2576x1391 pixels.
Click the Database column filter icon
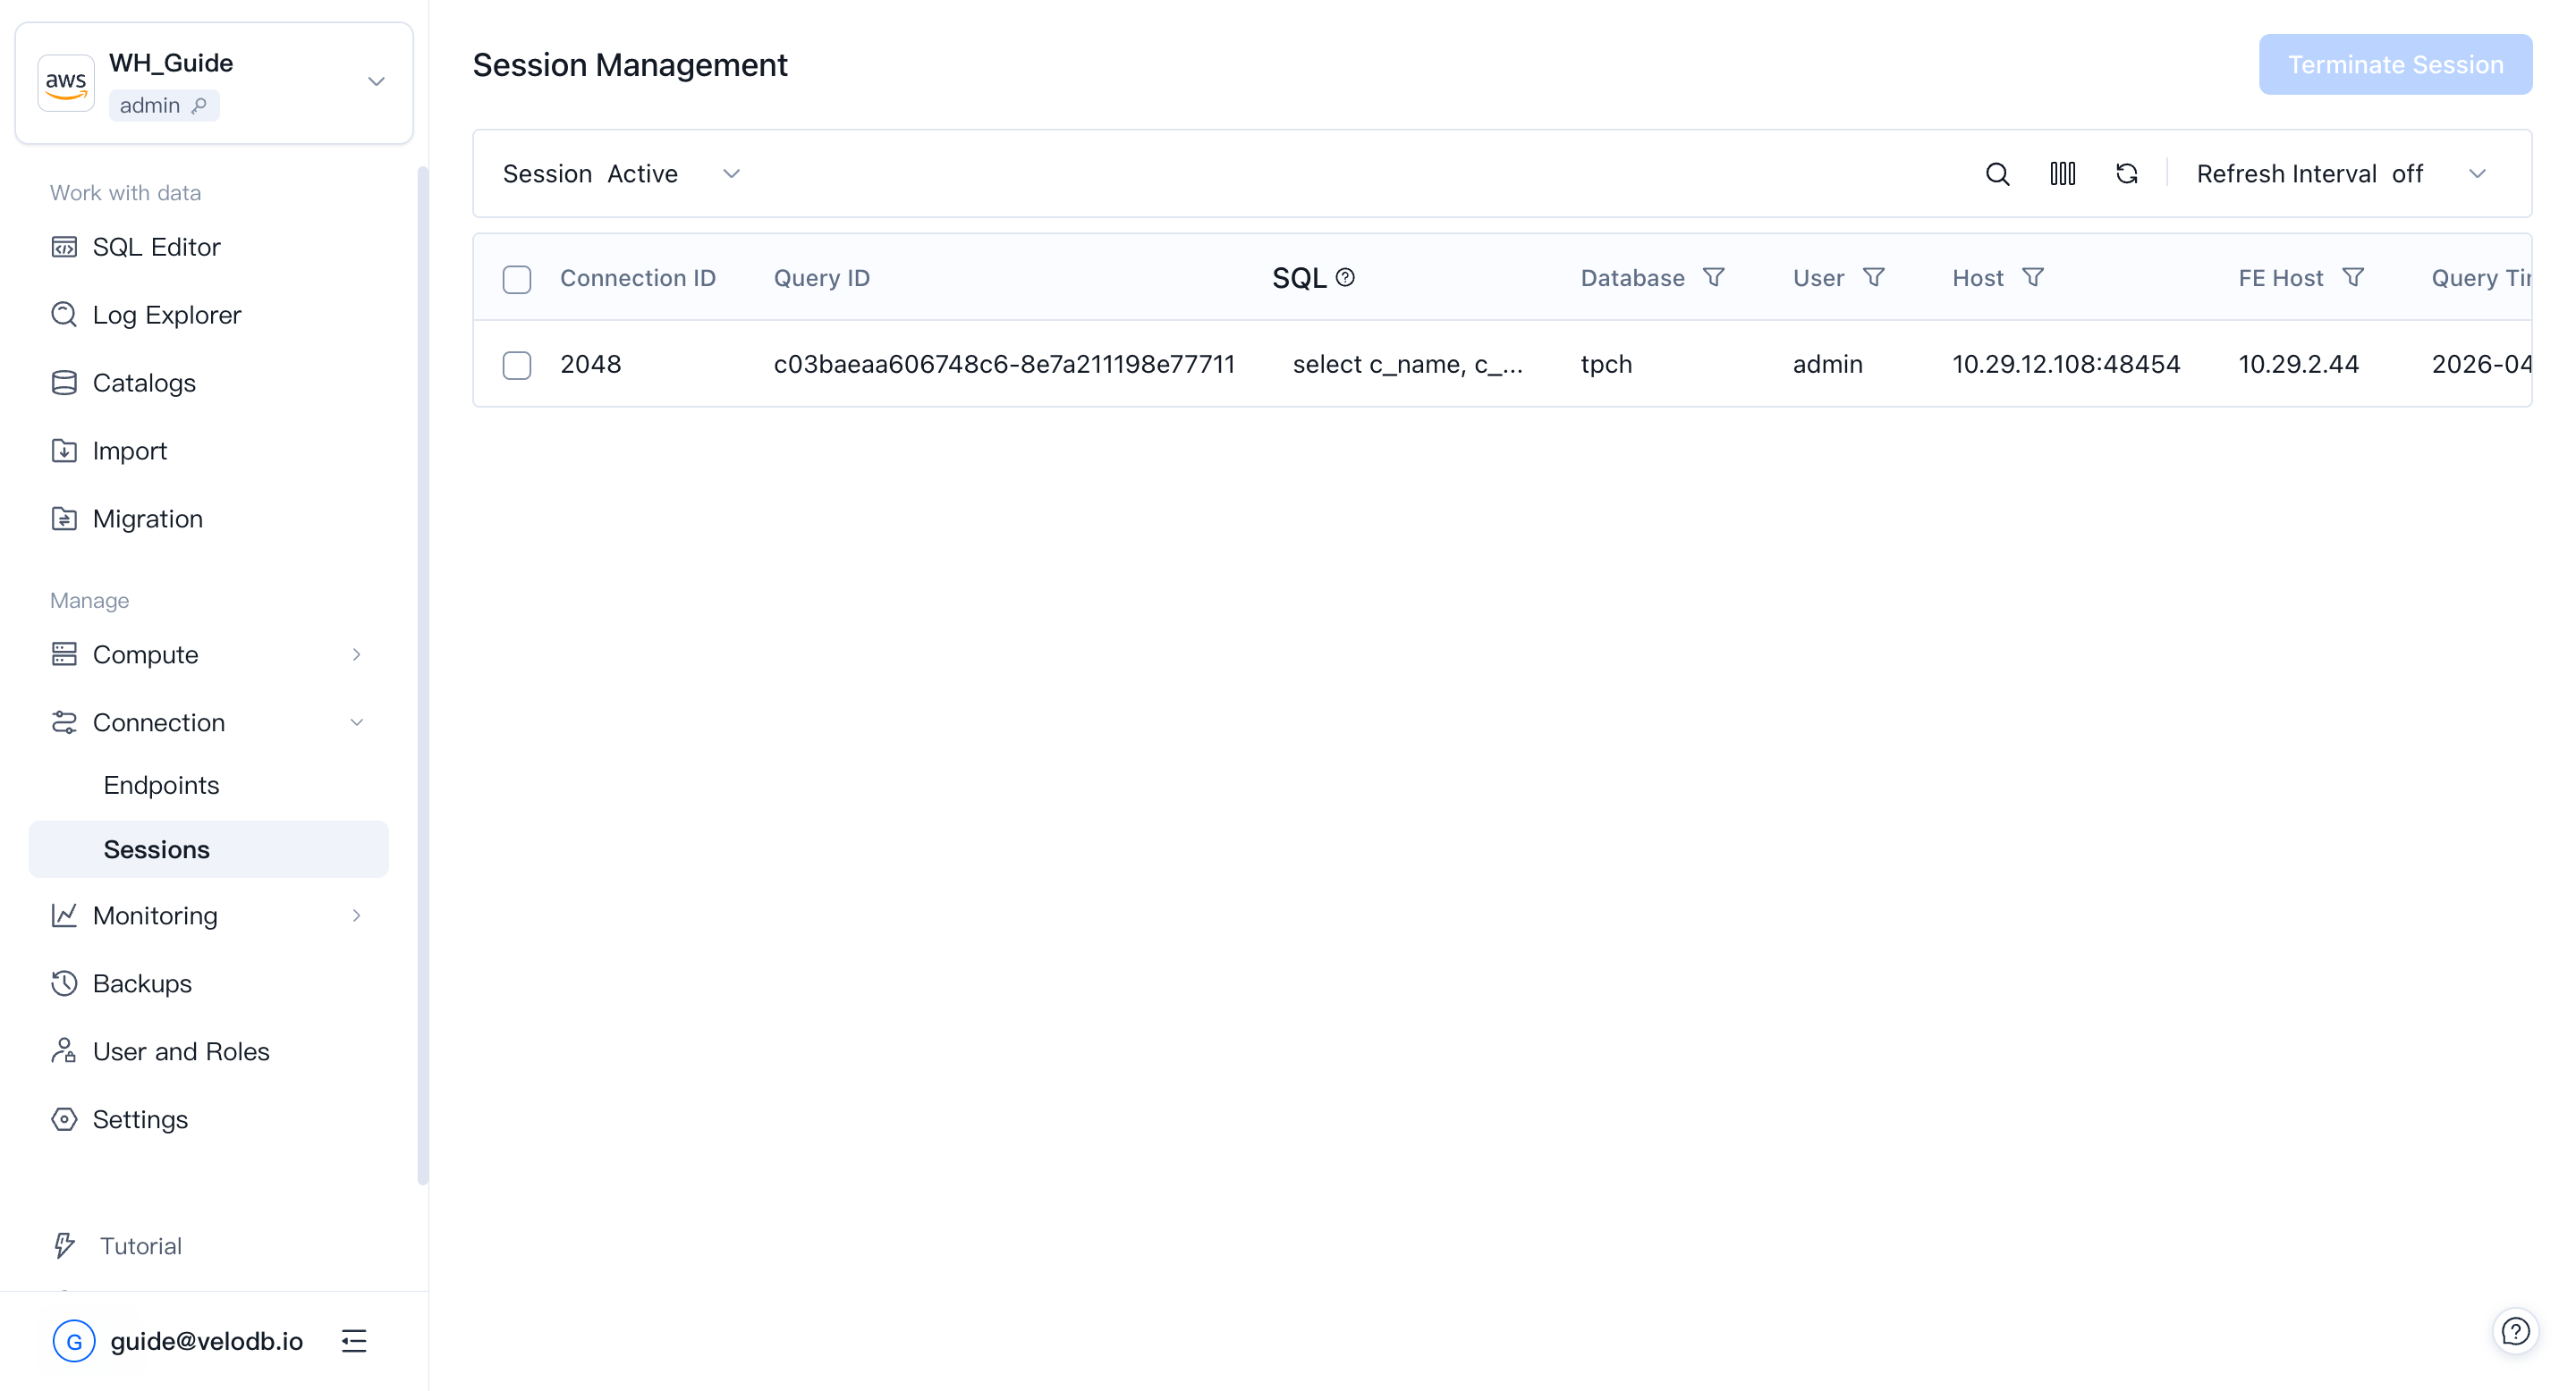click(x=1713, y=278)
